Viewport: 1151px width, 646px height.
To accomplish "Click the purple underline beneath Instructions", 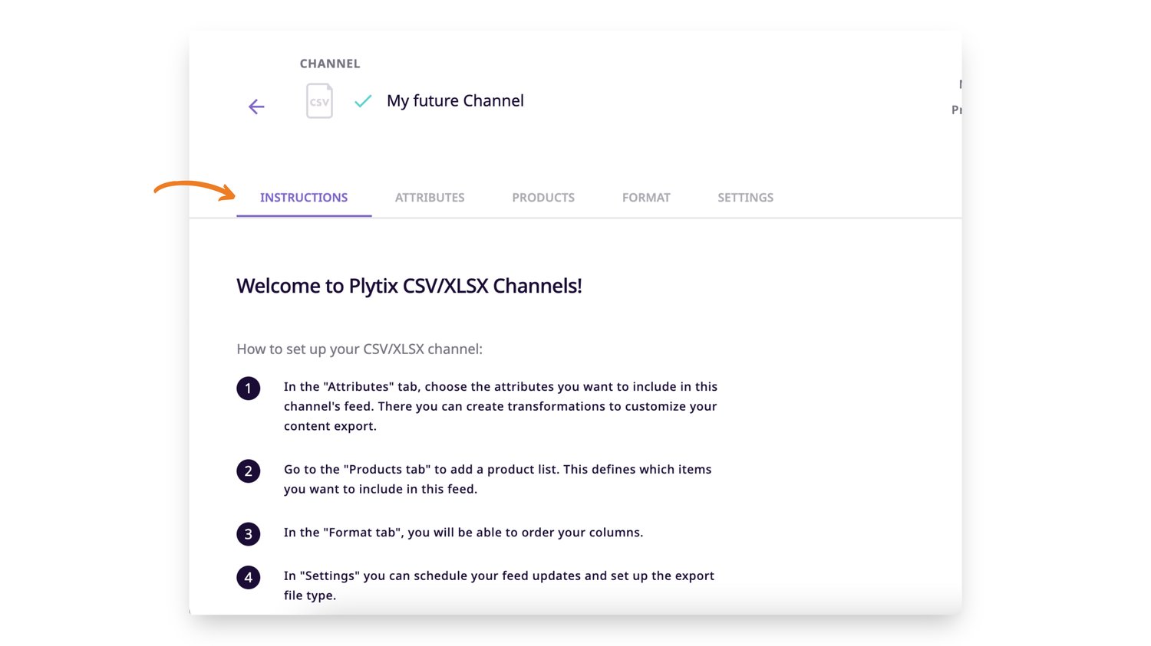I will point(303,216).
